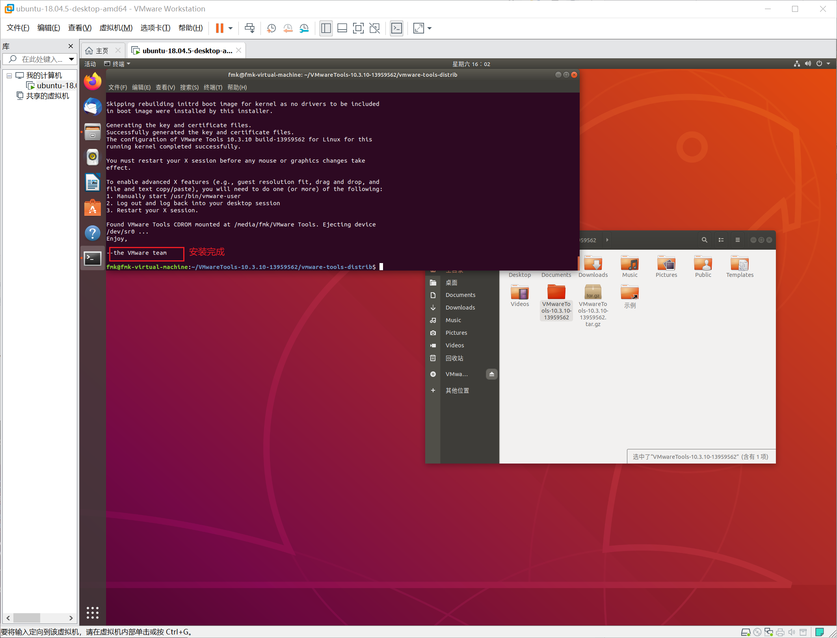837x638 pixels.
Task: Click the printer device status icon
Action: click(x=780, y=632)
